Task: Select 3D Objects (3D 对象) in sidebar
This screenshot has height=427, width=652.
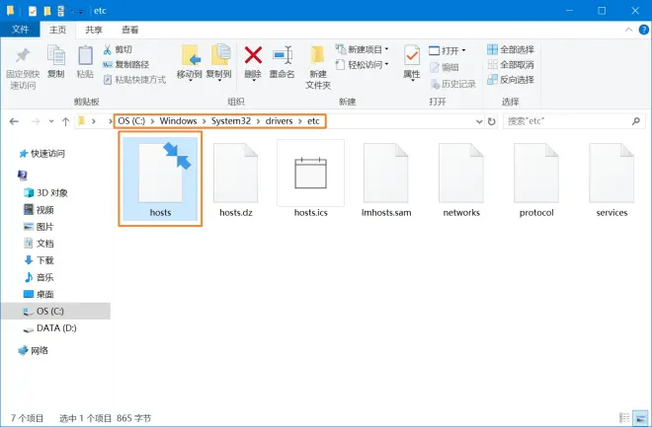Action: [45, 192]
